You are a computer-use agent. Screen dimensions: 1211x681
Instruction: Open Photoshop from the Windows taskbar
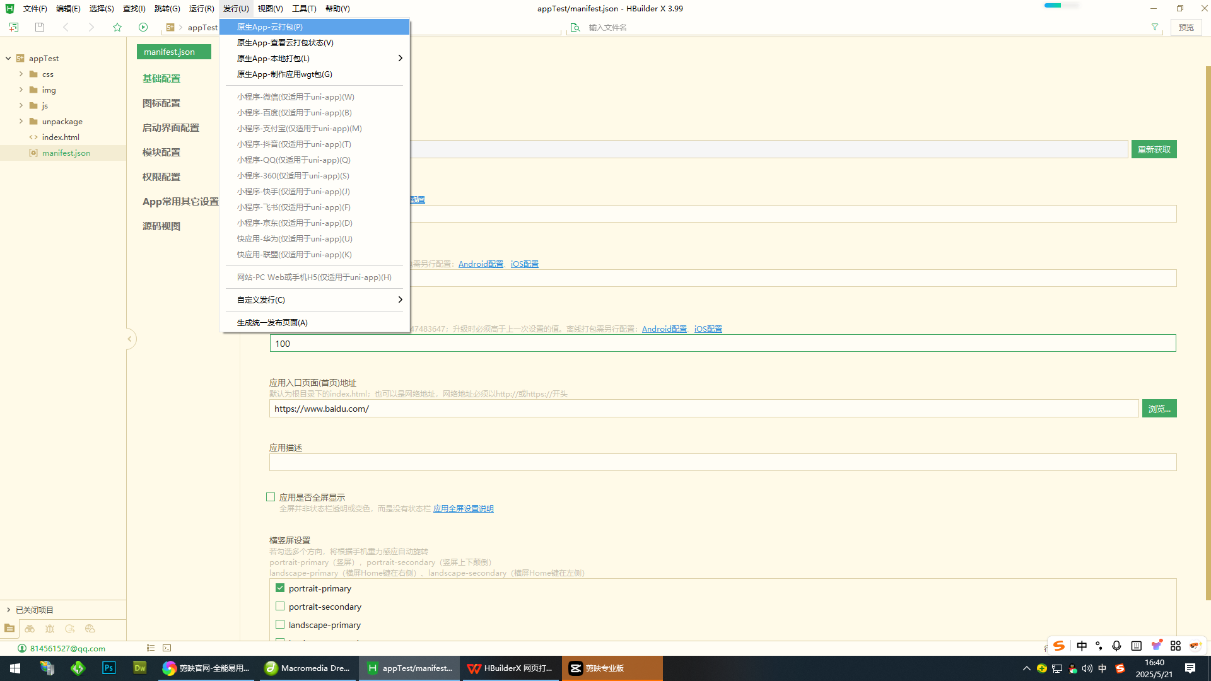tap(108, 668)
